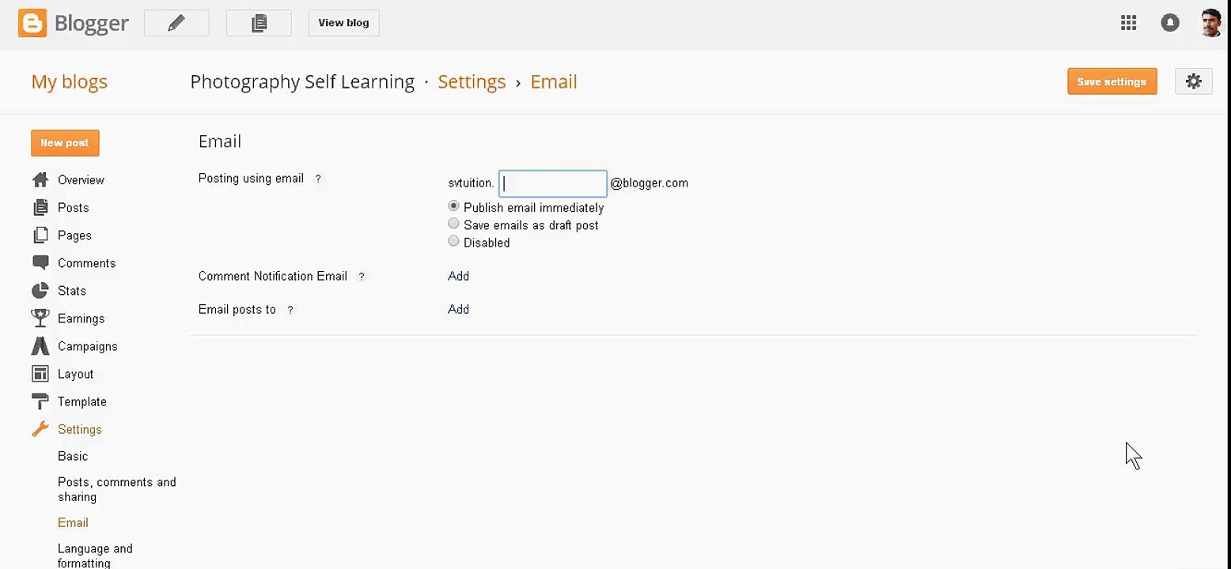Click the @blogger.com text
This screenshot has width=1231, height=569.
click(649, 183)
